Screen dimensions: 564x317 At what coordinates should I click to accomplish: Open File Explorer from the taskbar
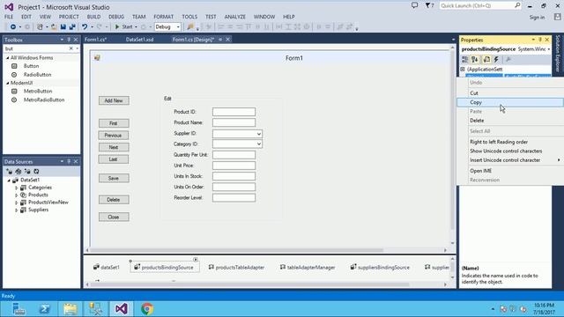click(70, 309)
